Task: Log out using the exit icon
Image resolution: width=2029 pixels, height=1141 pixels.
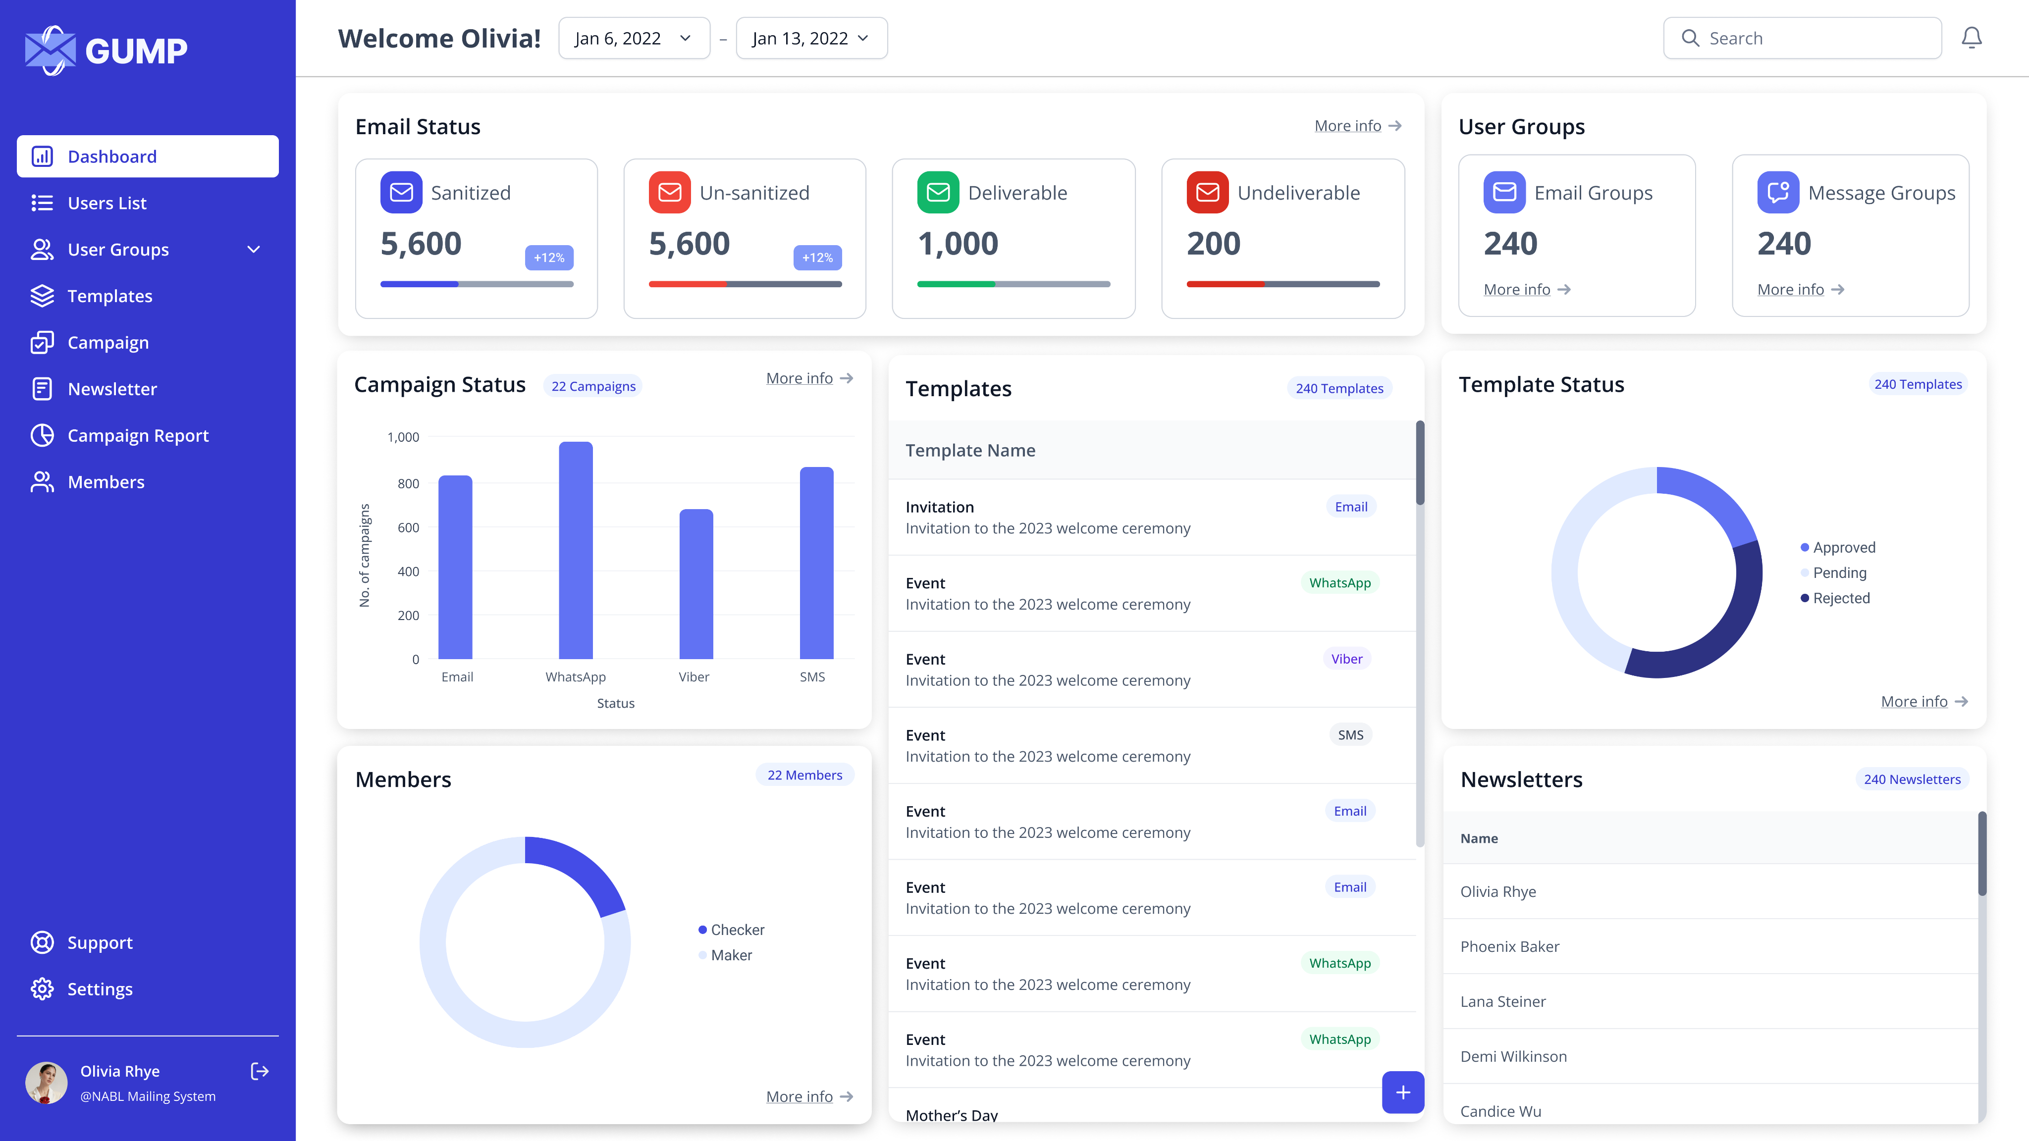Action: (x=259, y=1071)
